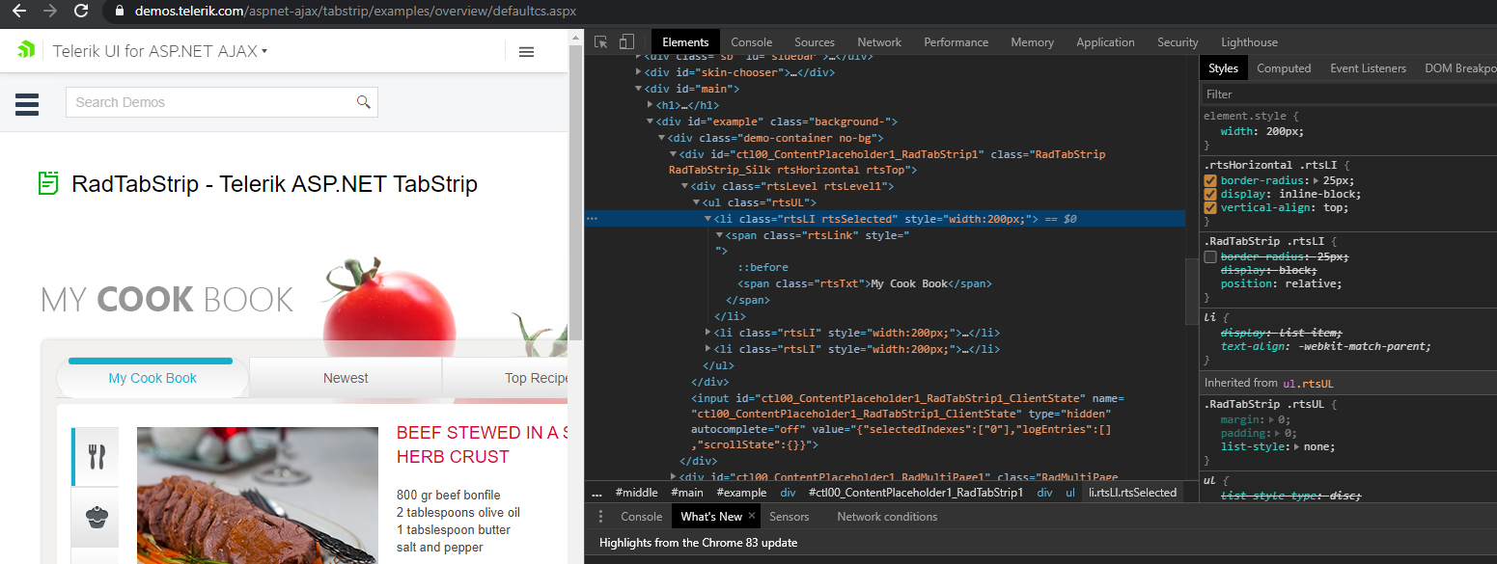Click the Telerik green logo icon

(26, 51)
